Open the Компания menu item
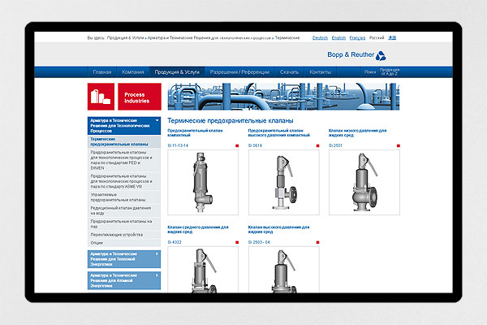This screenshot has height=325, width=487. click(133, 72)
